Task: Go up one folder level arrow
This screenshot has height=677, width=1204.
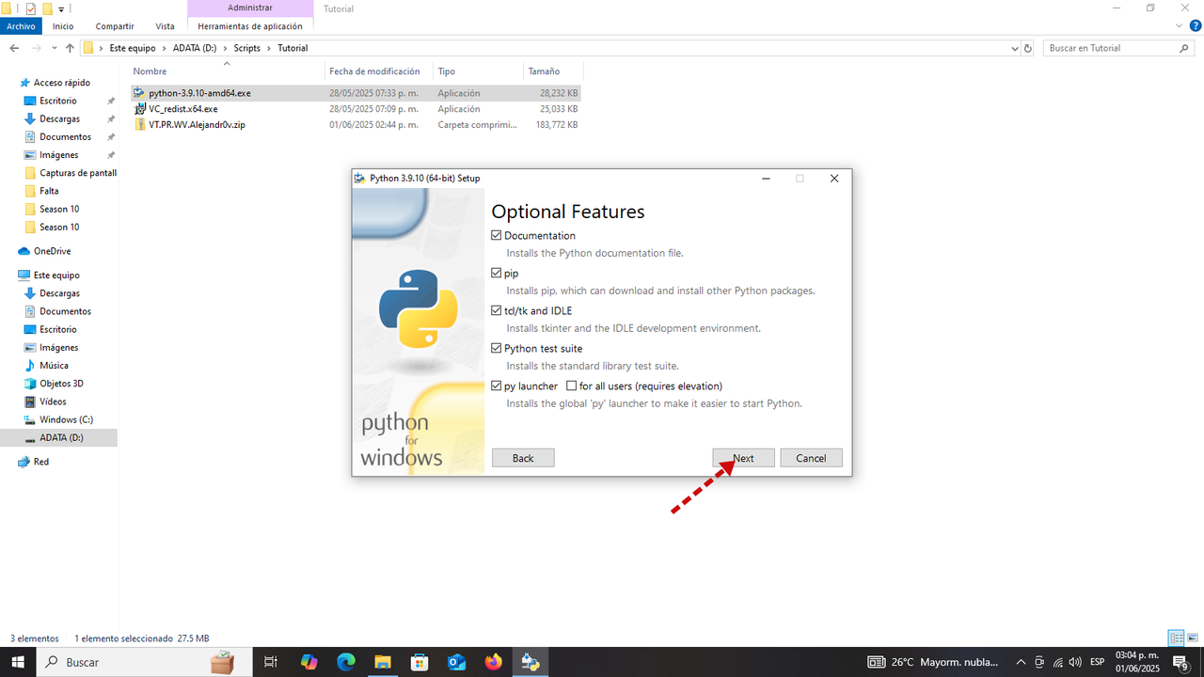Action: (x=70, y=48)
